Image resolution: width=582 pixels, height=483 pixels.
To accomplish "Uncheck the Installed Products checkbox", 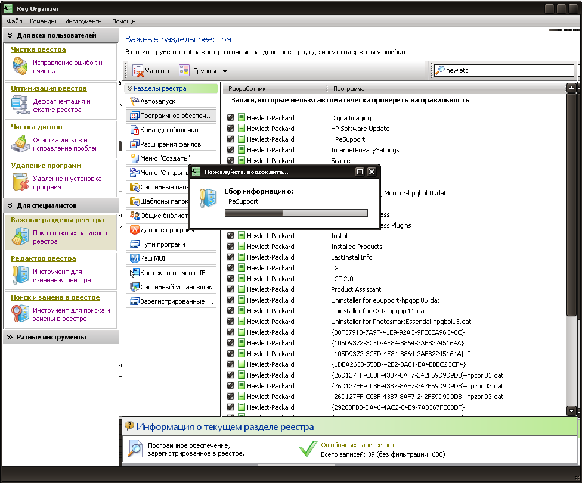I will tap(230, 246).
